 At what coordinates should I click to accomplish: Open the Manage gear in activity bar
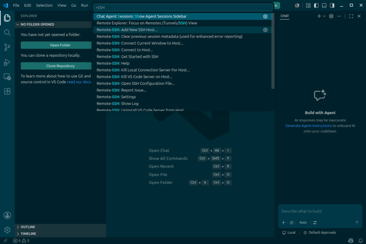tap(7, 230)
